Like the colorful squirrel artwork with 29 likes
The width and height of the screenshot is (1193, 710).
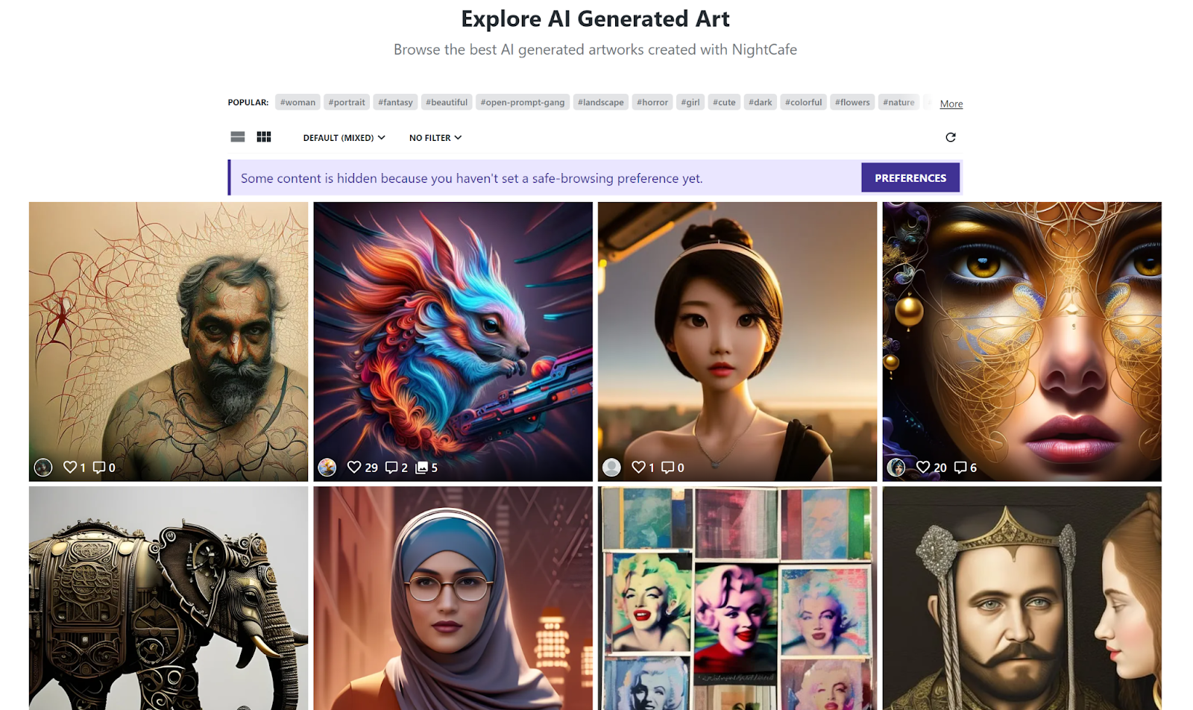pyautogui.click(x=354, y=467)
